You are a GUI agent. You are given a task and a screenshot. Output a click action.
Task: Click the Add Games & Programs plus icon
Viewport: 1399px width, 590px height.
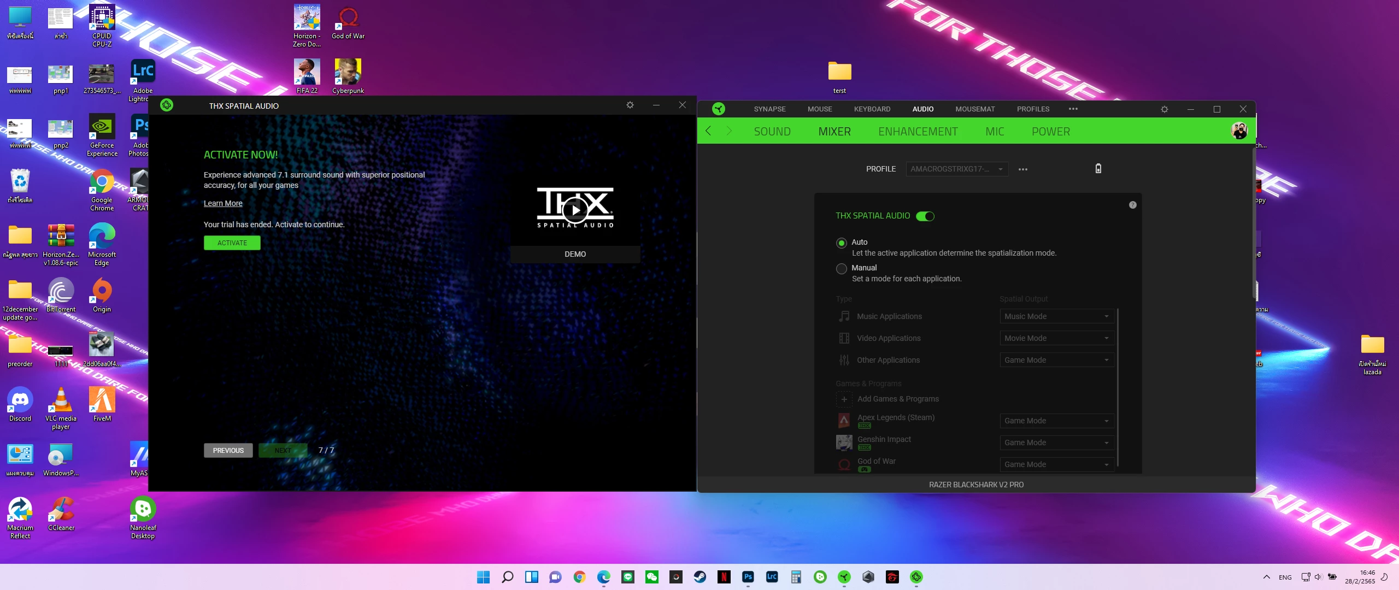tap(844, 399)
